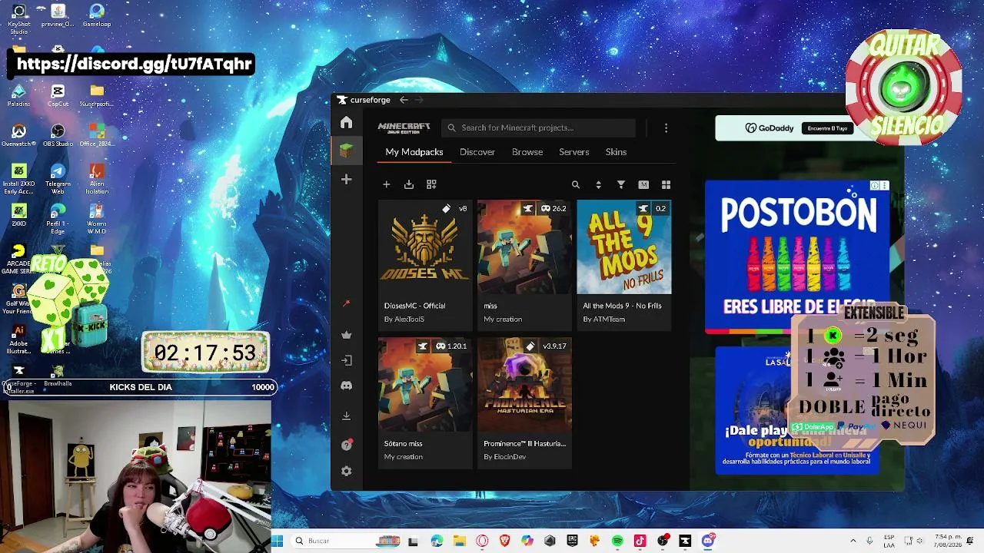Open the sort order dropdown arrows
The image size is (984, 553).
coord(598,184)
